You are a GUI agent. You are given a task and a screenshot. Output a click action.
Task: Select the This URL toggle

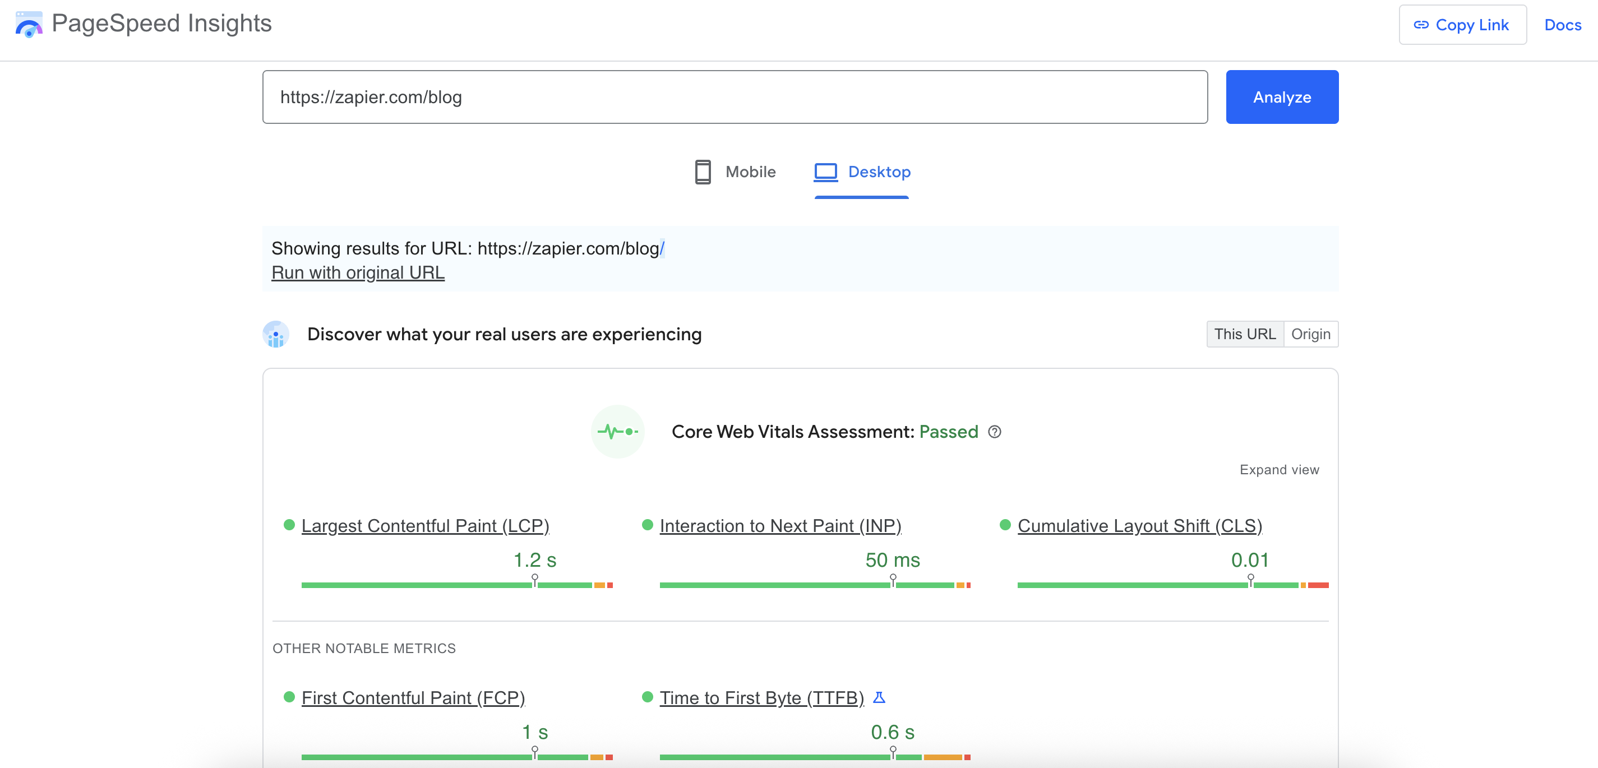[x=1244, y=334]
